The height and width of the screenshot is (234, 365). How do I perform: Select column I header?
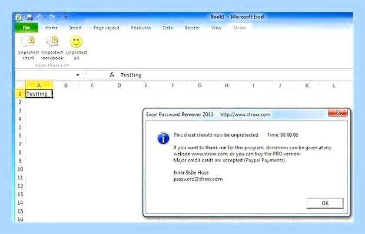[x=253, y=85]
